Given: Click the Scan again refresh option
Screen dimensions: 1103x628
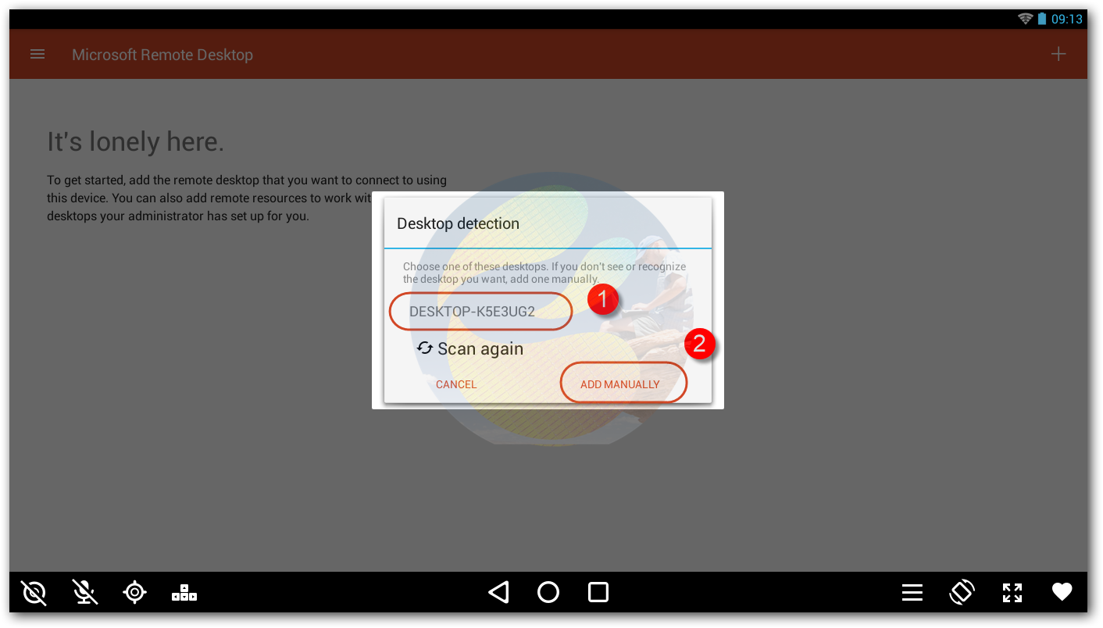Looking at the screenshot, I should (x=470, y=348).
